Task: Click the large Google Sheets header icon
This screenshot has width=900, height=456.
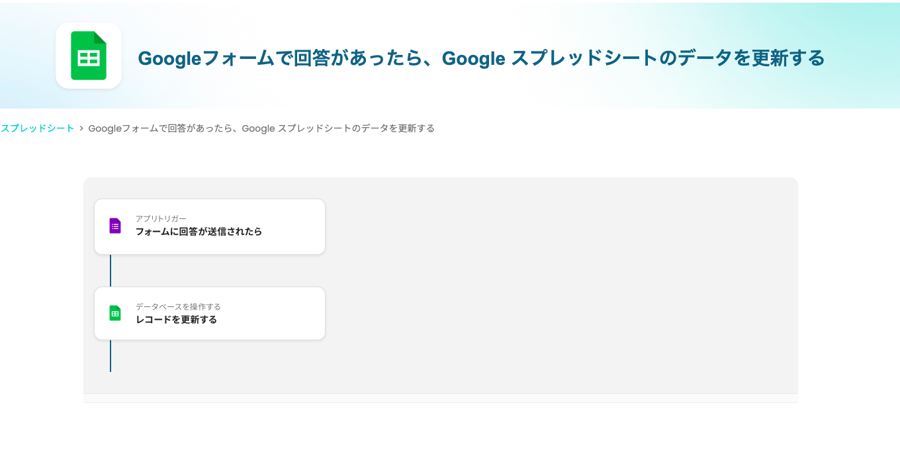Action: (89, 56)
